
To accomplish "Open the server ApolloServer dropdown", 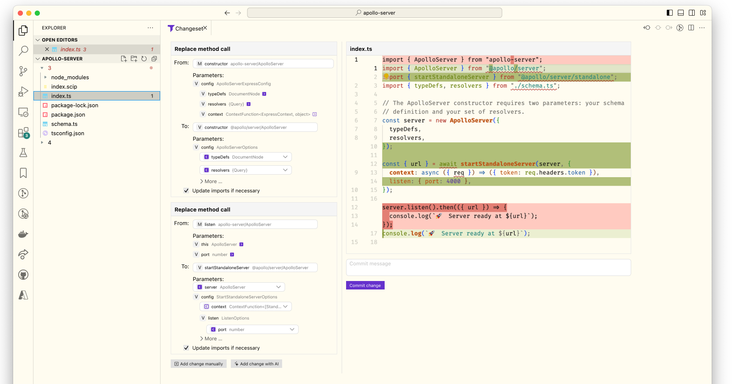I will click(x=239, y=287).
